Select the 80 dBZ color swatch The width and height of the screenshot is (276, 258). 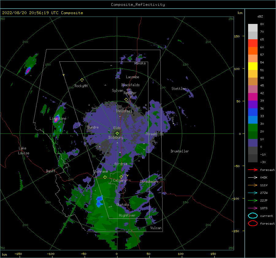click(253, 28)
